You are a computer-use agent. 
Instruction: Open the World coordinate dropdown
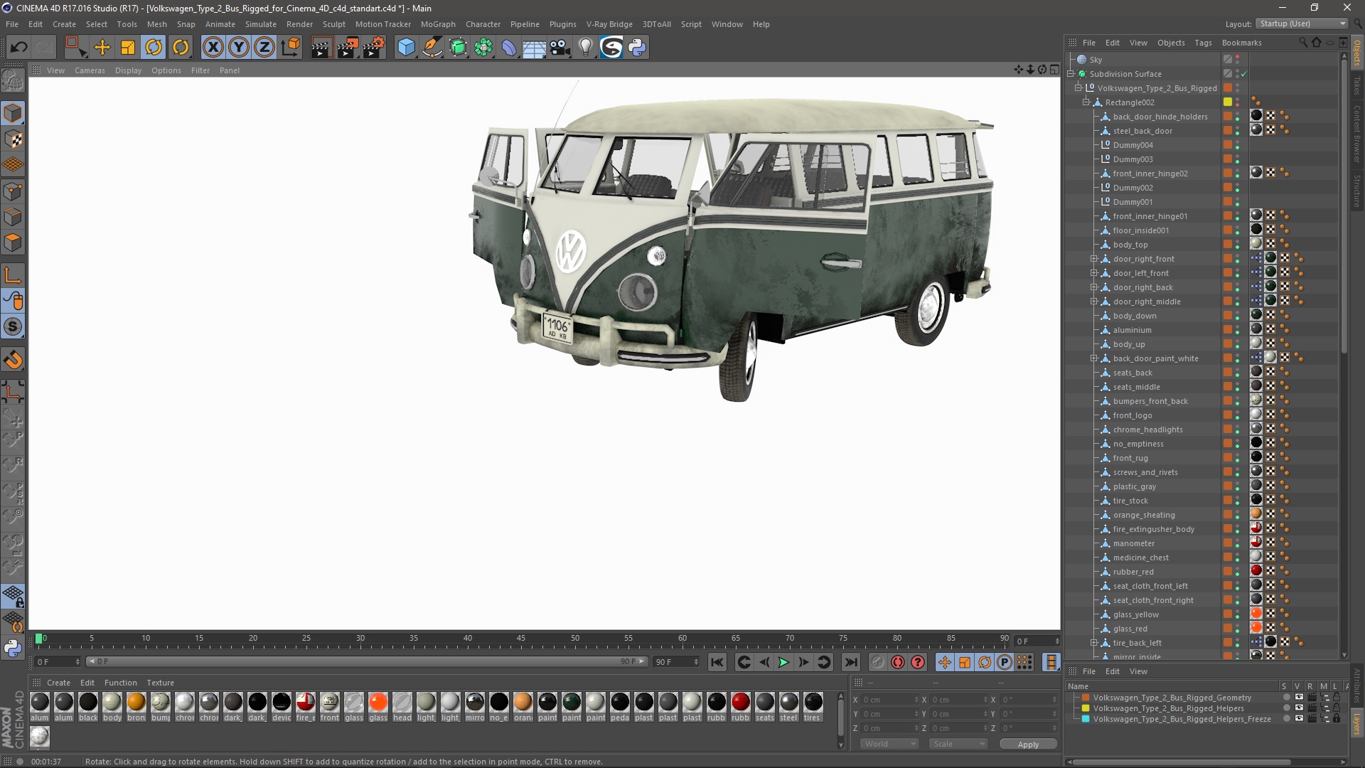tap(889, 744)
